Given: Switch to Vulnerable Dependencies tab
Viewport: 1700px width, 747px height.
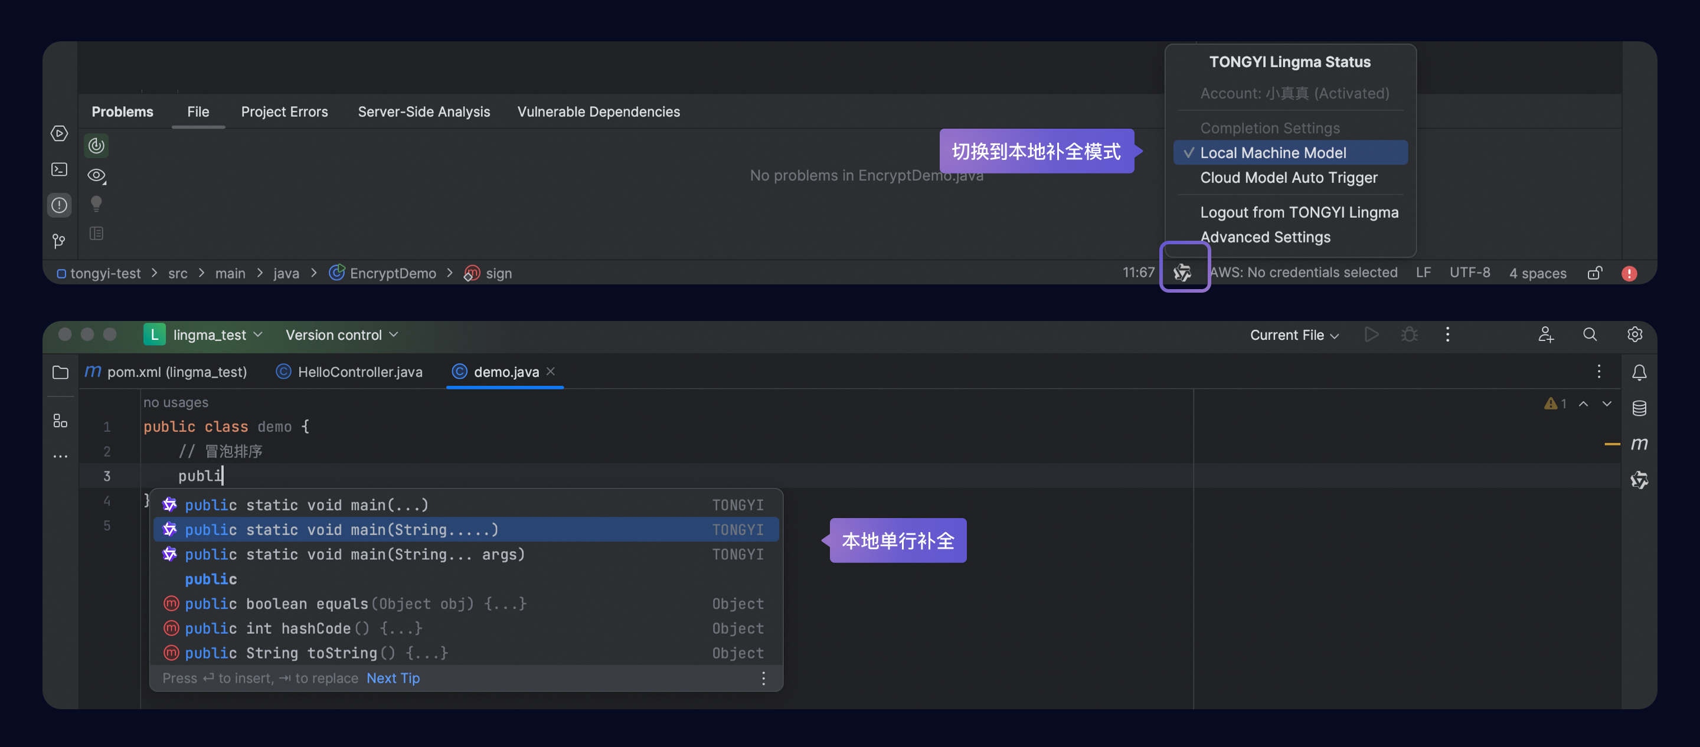Looking at the screenshot, I should pos(599,112).
